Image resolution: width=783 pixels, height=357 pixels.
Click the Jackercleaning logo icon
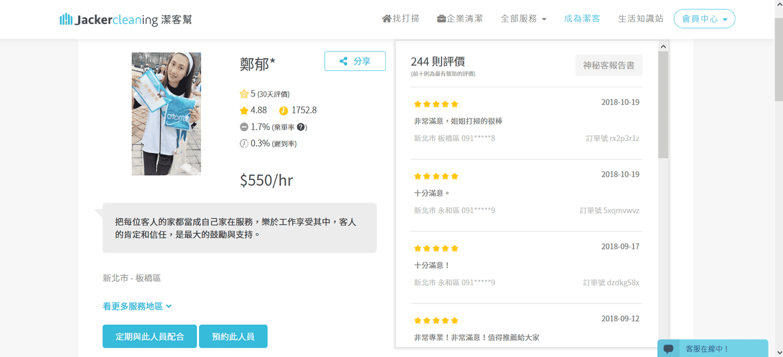click(x=66, y=20)
